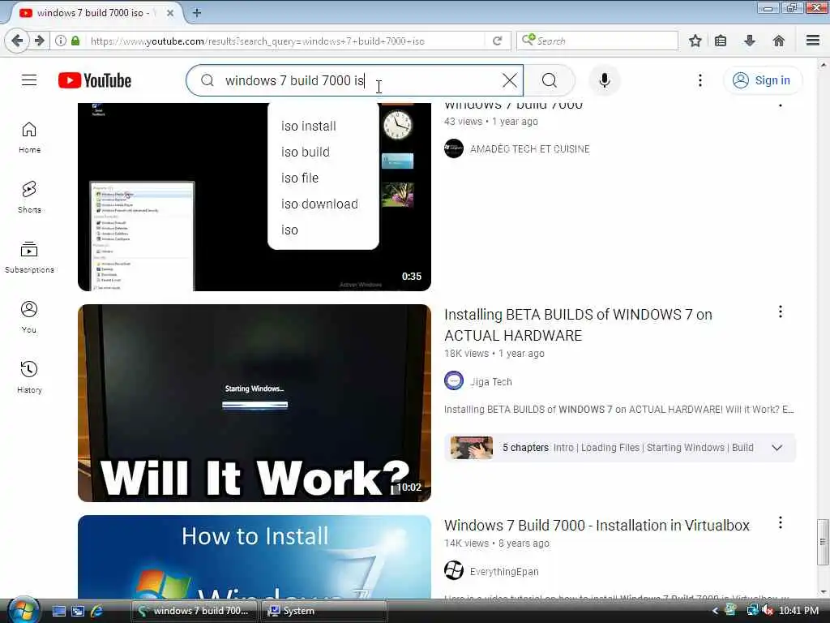
Task: Visit the Jiga Tech channel name
Action: (x=490, y=381)
